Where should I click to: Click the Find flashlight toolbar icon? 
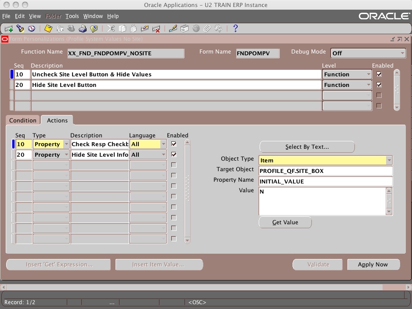(20, 29)
